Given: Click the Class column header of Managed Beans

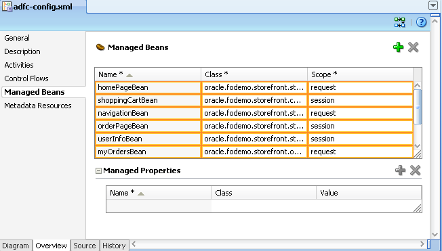Looking at the screenshot, I should [x=254, y=74].
